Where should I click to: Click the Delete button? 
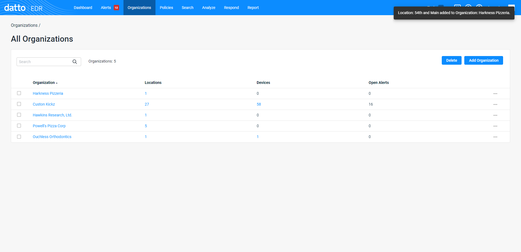point(452,60)
